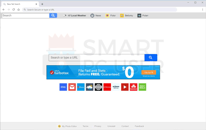The image size is (206, 130).
Task: Open the Daily Deals shortcut tile
Action: click(142, 87)
